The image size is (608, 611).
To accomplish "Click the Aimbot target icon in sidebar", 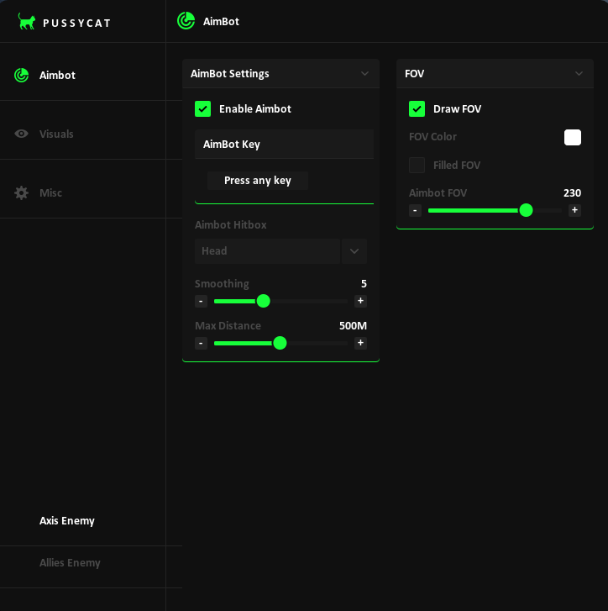I will 22,75.
